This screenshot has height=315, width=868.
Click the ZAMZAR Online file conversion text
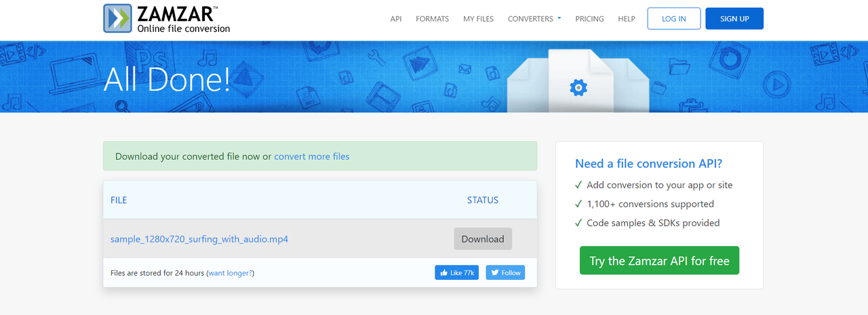[183, 19]
